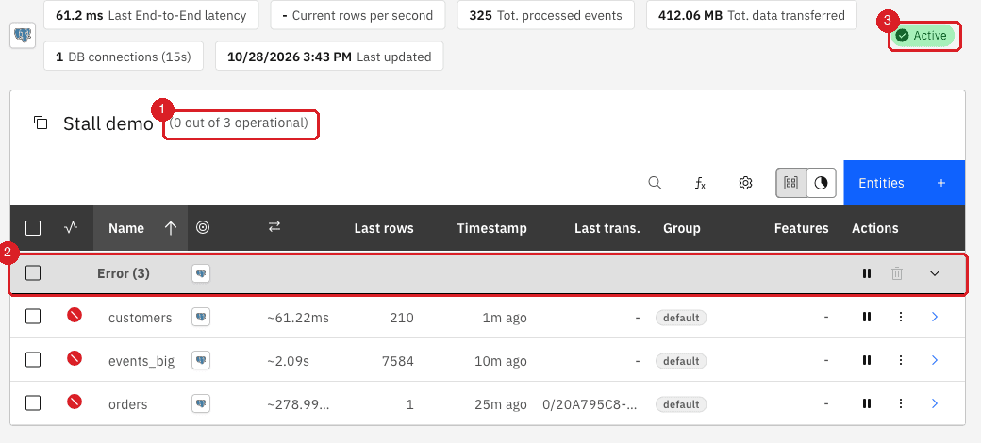Open orders details with blue chevron
The image size is (981, 443).
click(x=935, y=403)
